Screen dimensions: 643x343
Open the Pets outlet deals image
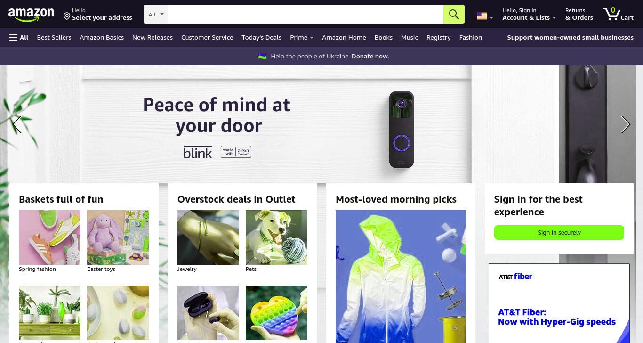pos(276,237)
